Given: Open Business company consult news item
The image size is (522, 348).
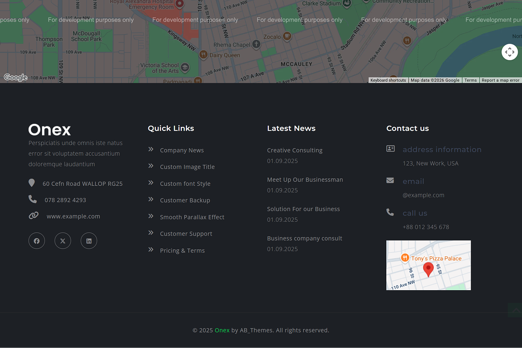Looking at the screenshot, I should pyautogui.click(x=304, y=238).
